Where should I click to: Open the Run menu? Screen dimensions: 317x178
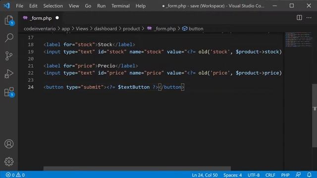pyautogui.click(x=101, y=6)
